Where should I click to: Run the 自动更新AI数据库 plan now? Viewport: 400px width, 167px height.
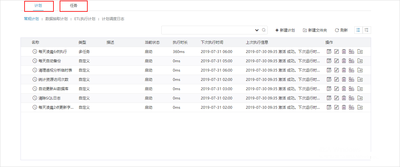pos(329,89)
